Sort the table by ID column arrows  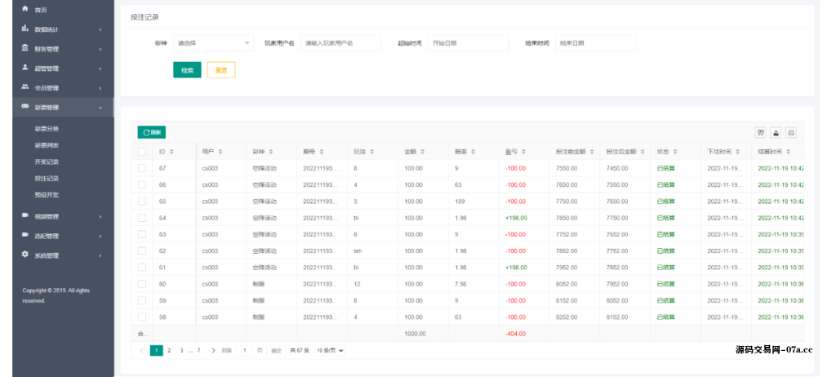point(171,152)
